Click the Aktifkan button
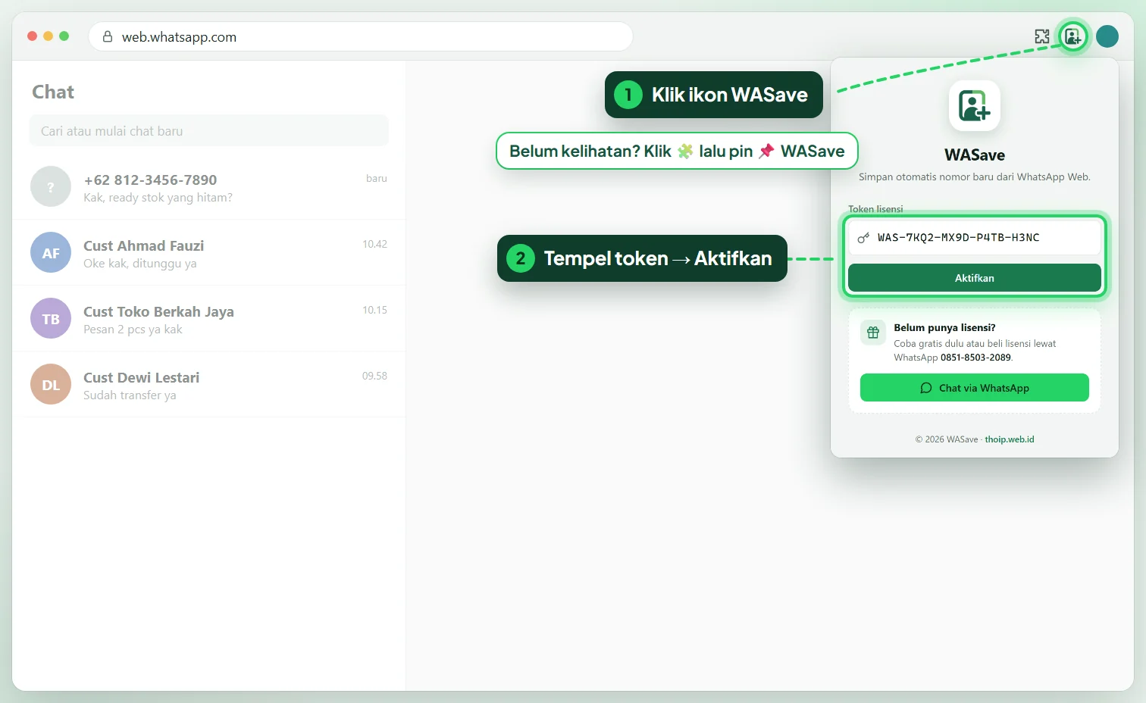This screenshot has height=703, width=1146. coord(975,278)
